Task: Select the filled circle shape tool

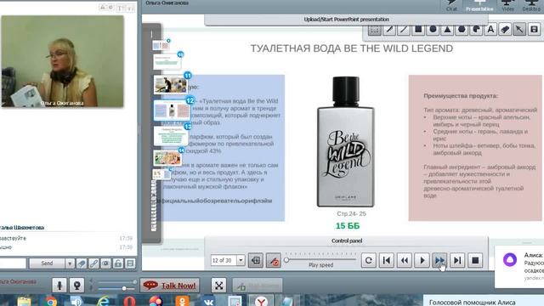Action: coord(433,30)
